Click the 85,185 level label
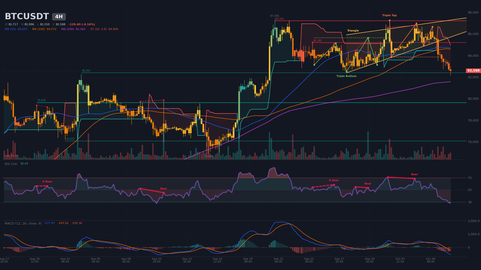The image size is (481, 270). tap(317, 41)
